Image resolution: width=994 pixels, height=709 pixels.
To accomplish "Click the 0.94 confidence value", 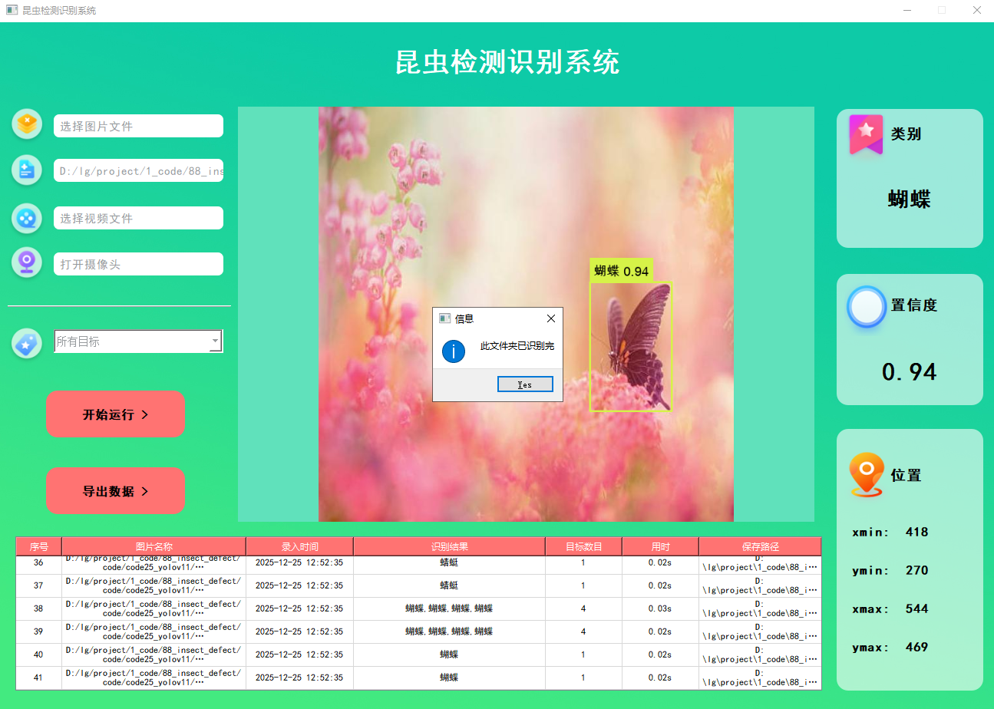I will click(x=910, y=372).
